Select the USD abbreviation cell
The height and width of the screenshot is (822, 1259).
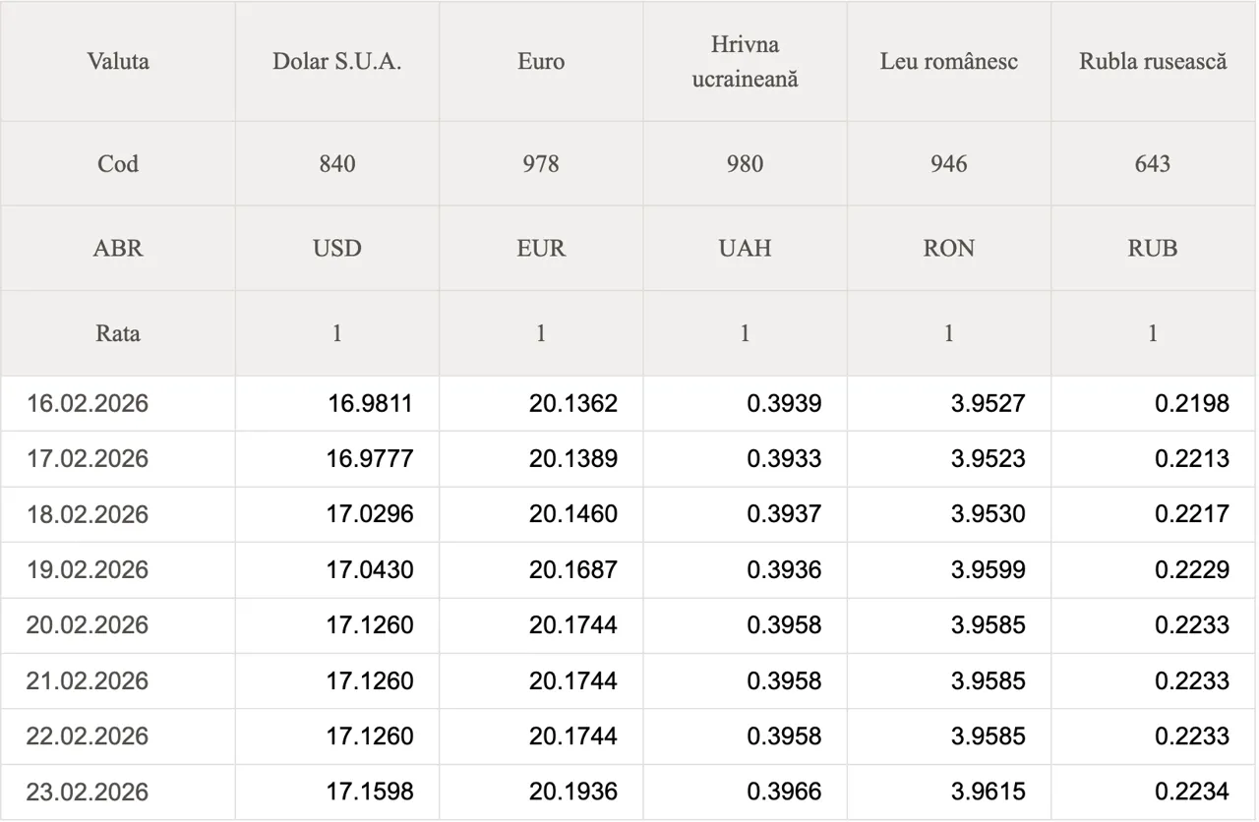pos(337,248)
